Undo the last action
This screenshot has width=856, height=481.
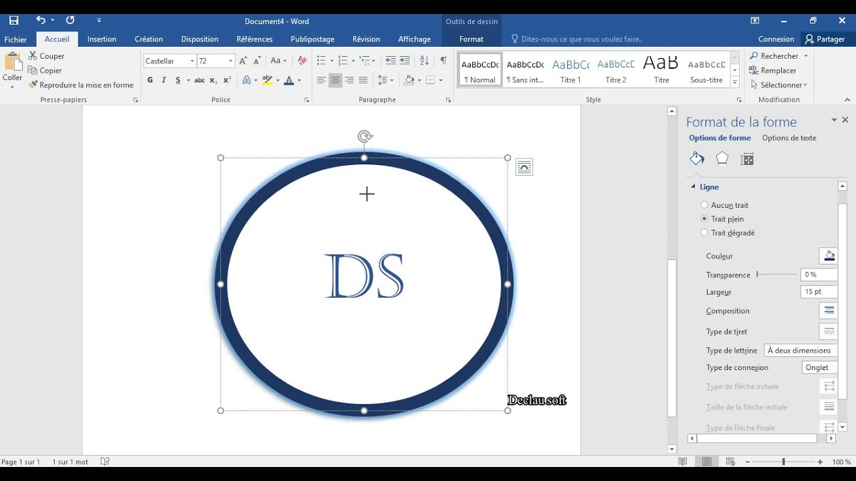(41, 21)
